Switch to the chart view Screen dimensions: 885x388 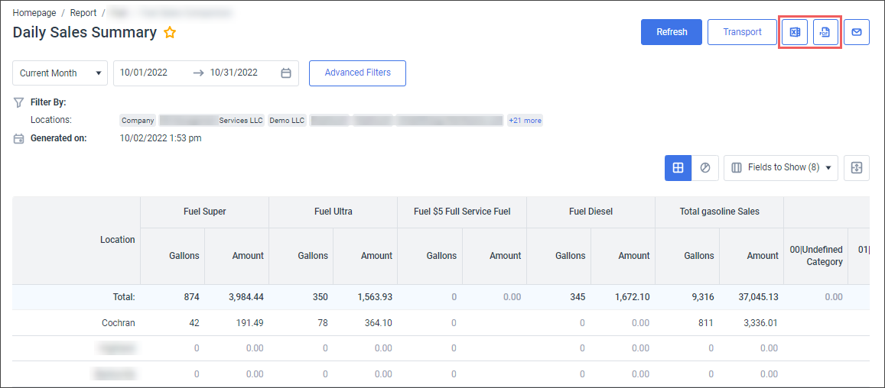pos(705,168)
